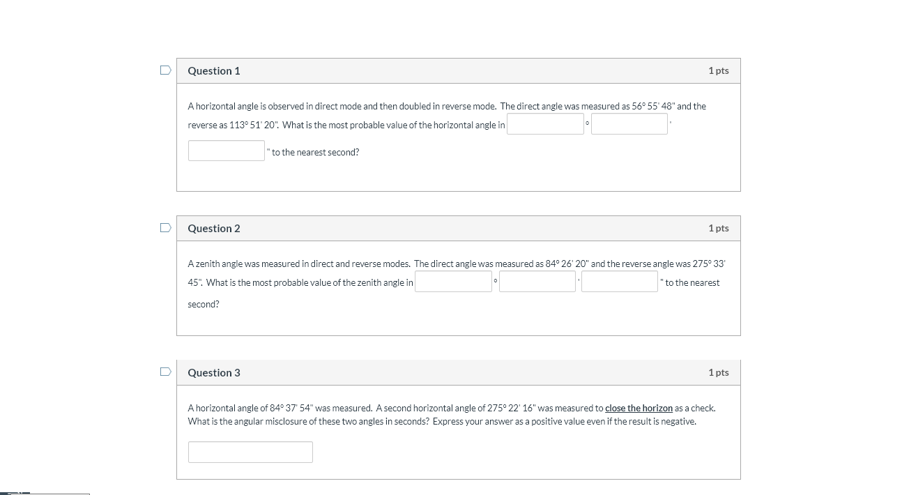The image size is (909, 495).
Task: Click "1 pts" in Question 2 header
Action: (719, 228)
